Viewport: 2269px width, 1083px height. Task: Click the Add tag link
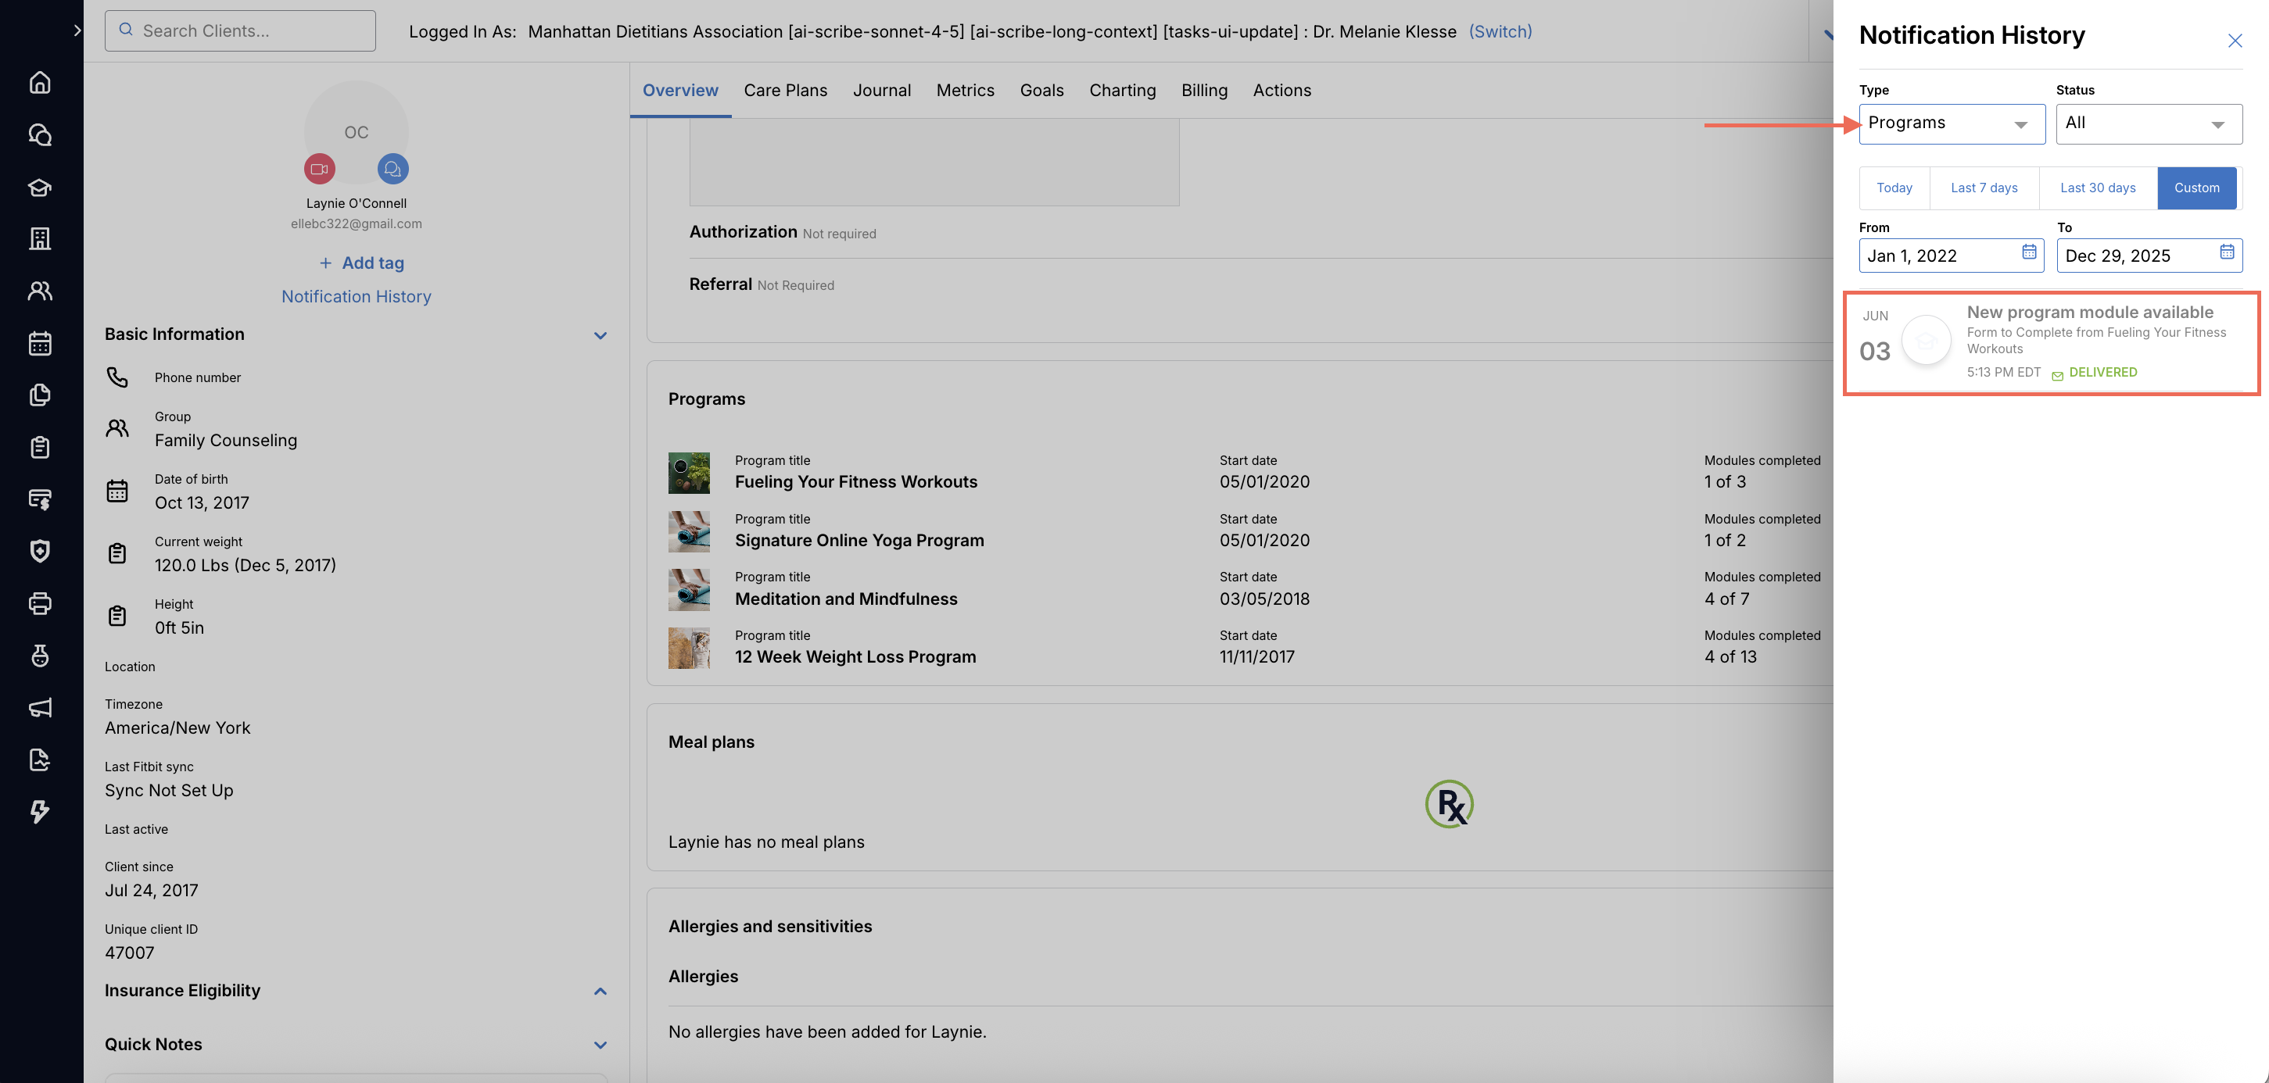pyautogui.click(x=361, y=263)
